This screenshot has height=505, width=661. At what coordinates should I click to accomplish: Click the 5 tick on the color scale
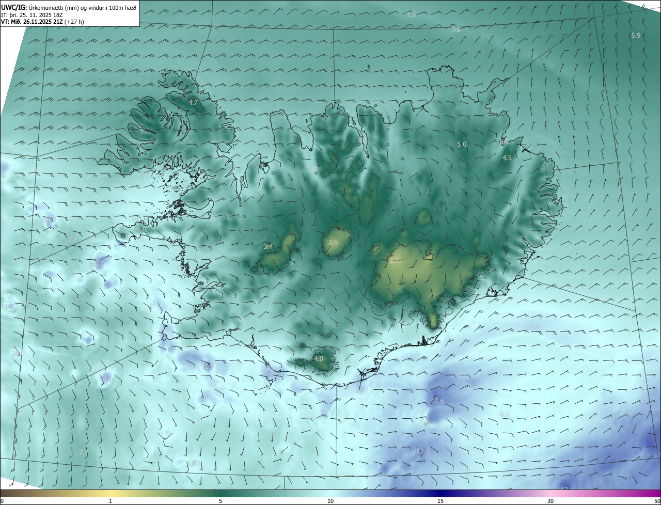click(221, 501)
